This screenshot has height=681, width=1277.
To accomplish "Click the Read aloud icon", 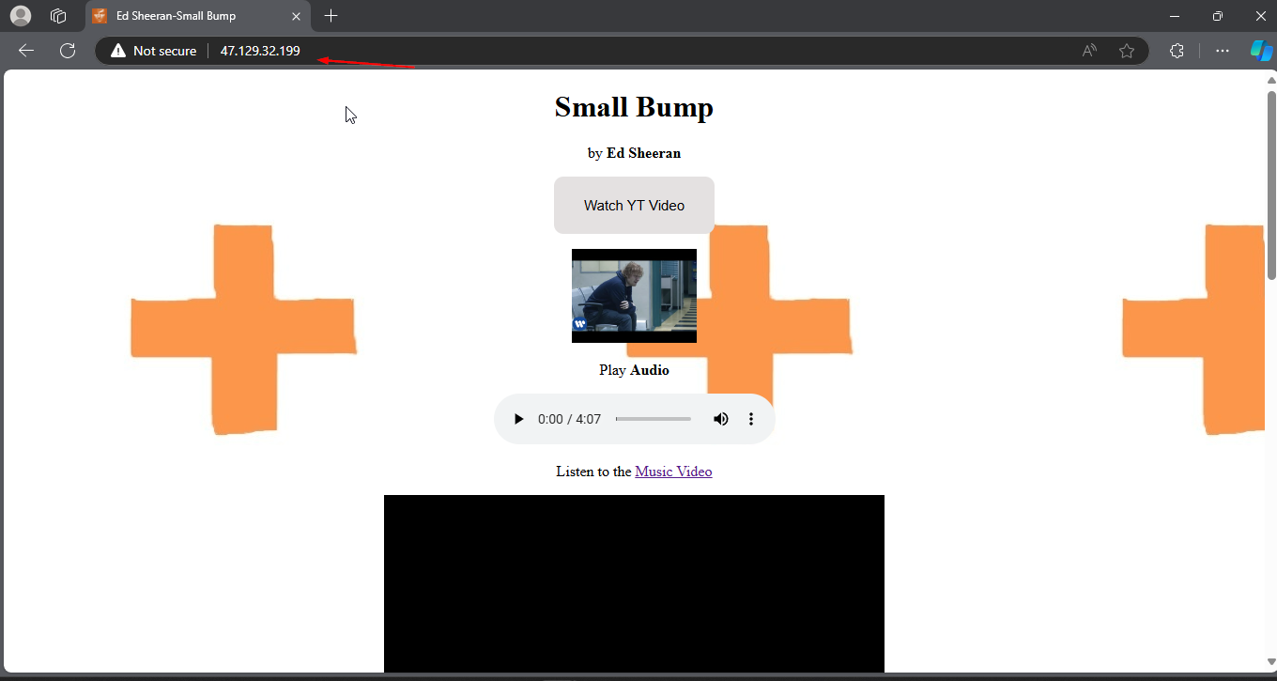I will click(x=1089, y=51).
